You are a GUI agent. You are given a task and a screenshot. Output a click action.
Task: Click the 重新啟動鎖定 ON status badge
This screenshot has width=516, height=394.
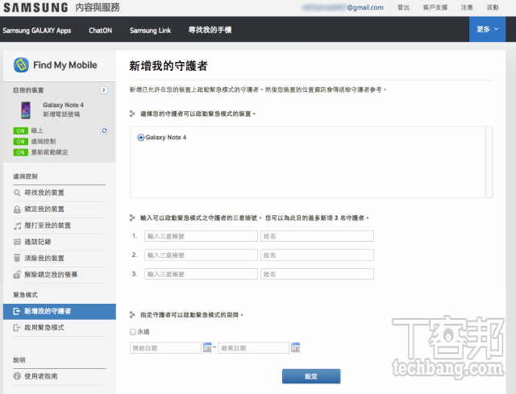click(x=20, y=152)
